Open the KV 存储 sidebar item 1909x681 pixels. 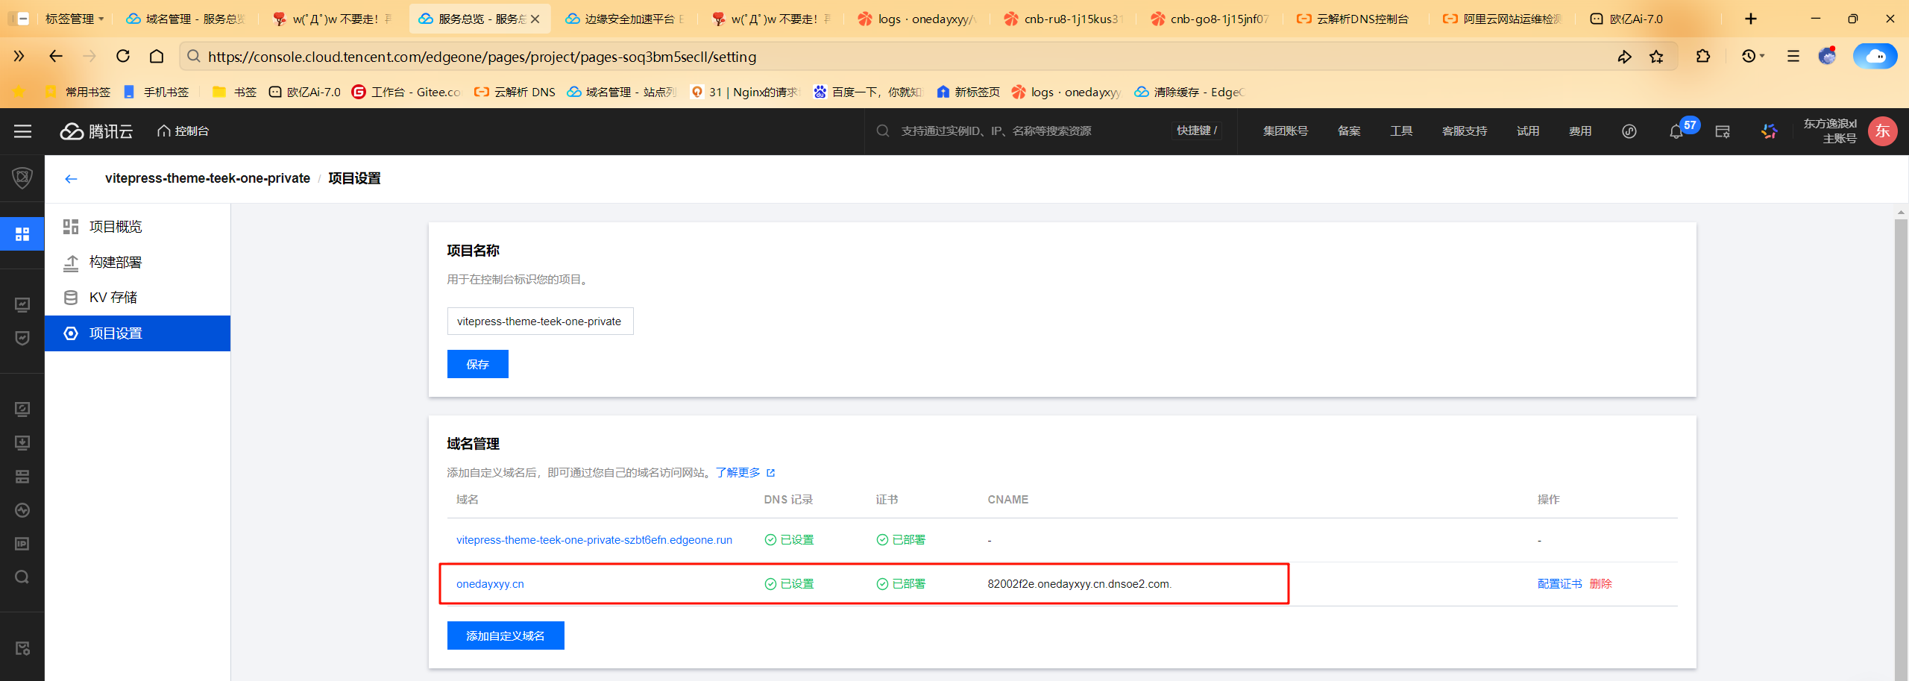click(x=137, y=298)
